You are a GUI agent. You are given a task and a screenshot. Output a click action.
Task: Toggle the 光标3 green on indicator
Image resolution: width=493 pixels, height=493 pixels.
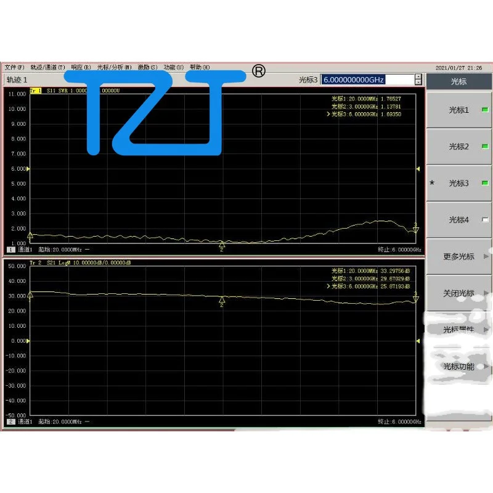tap(485, 183)
